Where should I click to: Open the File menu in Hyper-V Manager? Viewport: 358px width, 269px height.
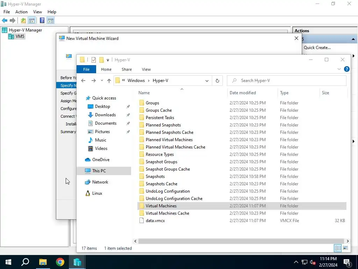(7, 12)
